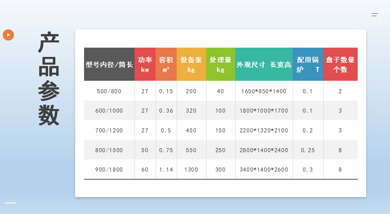
Task: Click the orange 容积 m³ header cell
Action: coord(166,64)
